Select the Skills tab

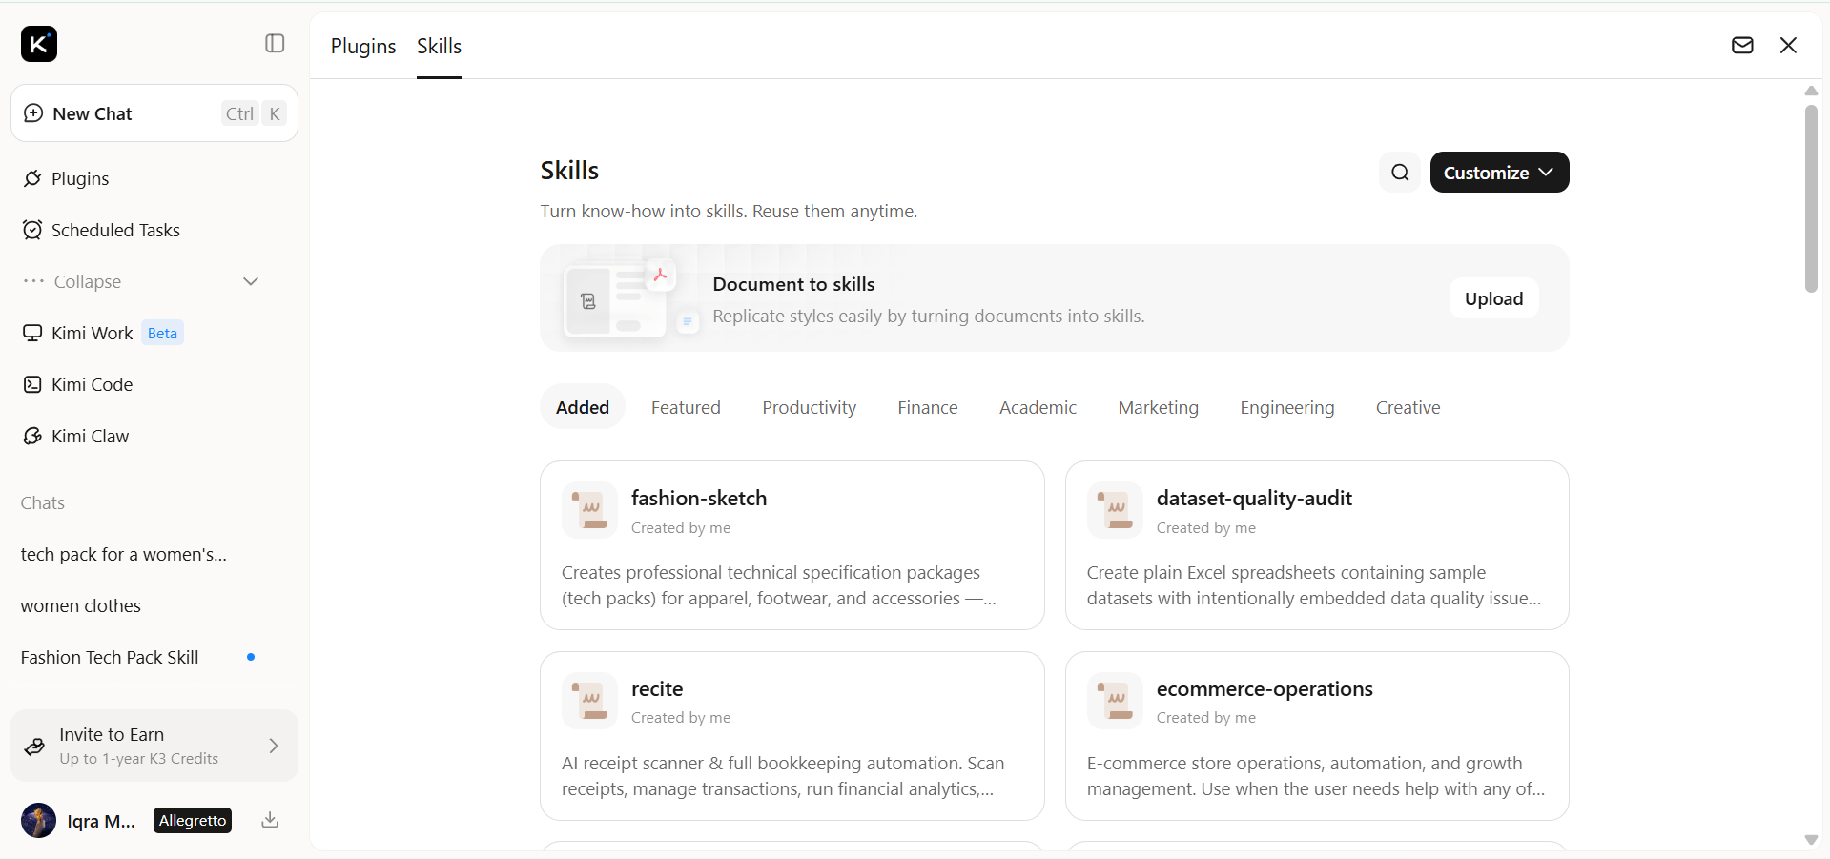(439, 46)
